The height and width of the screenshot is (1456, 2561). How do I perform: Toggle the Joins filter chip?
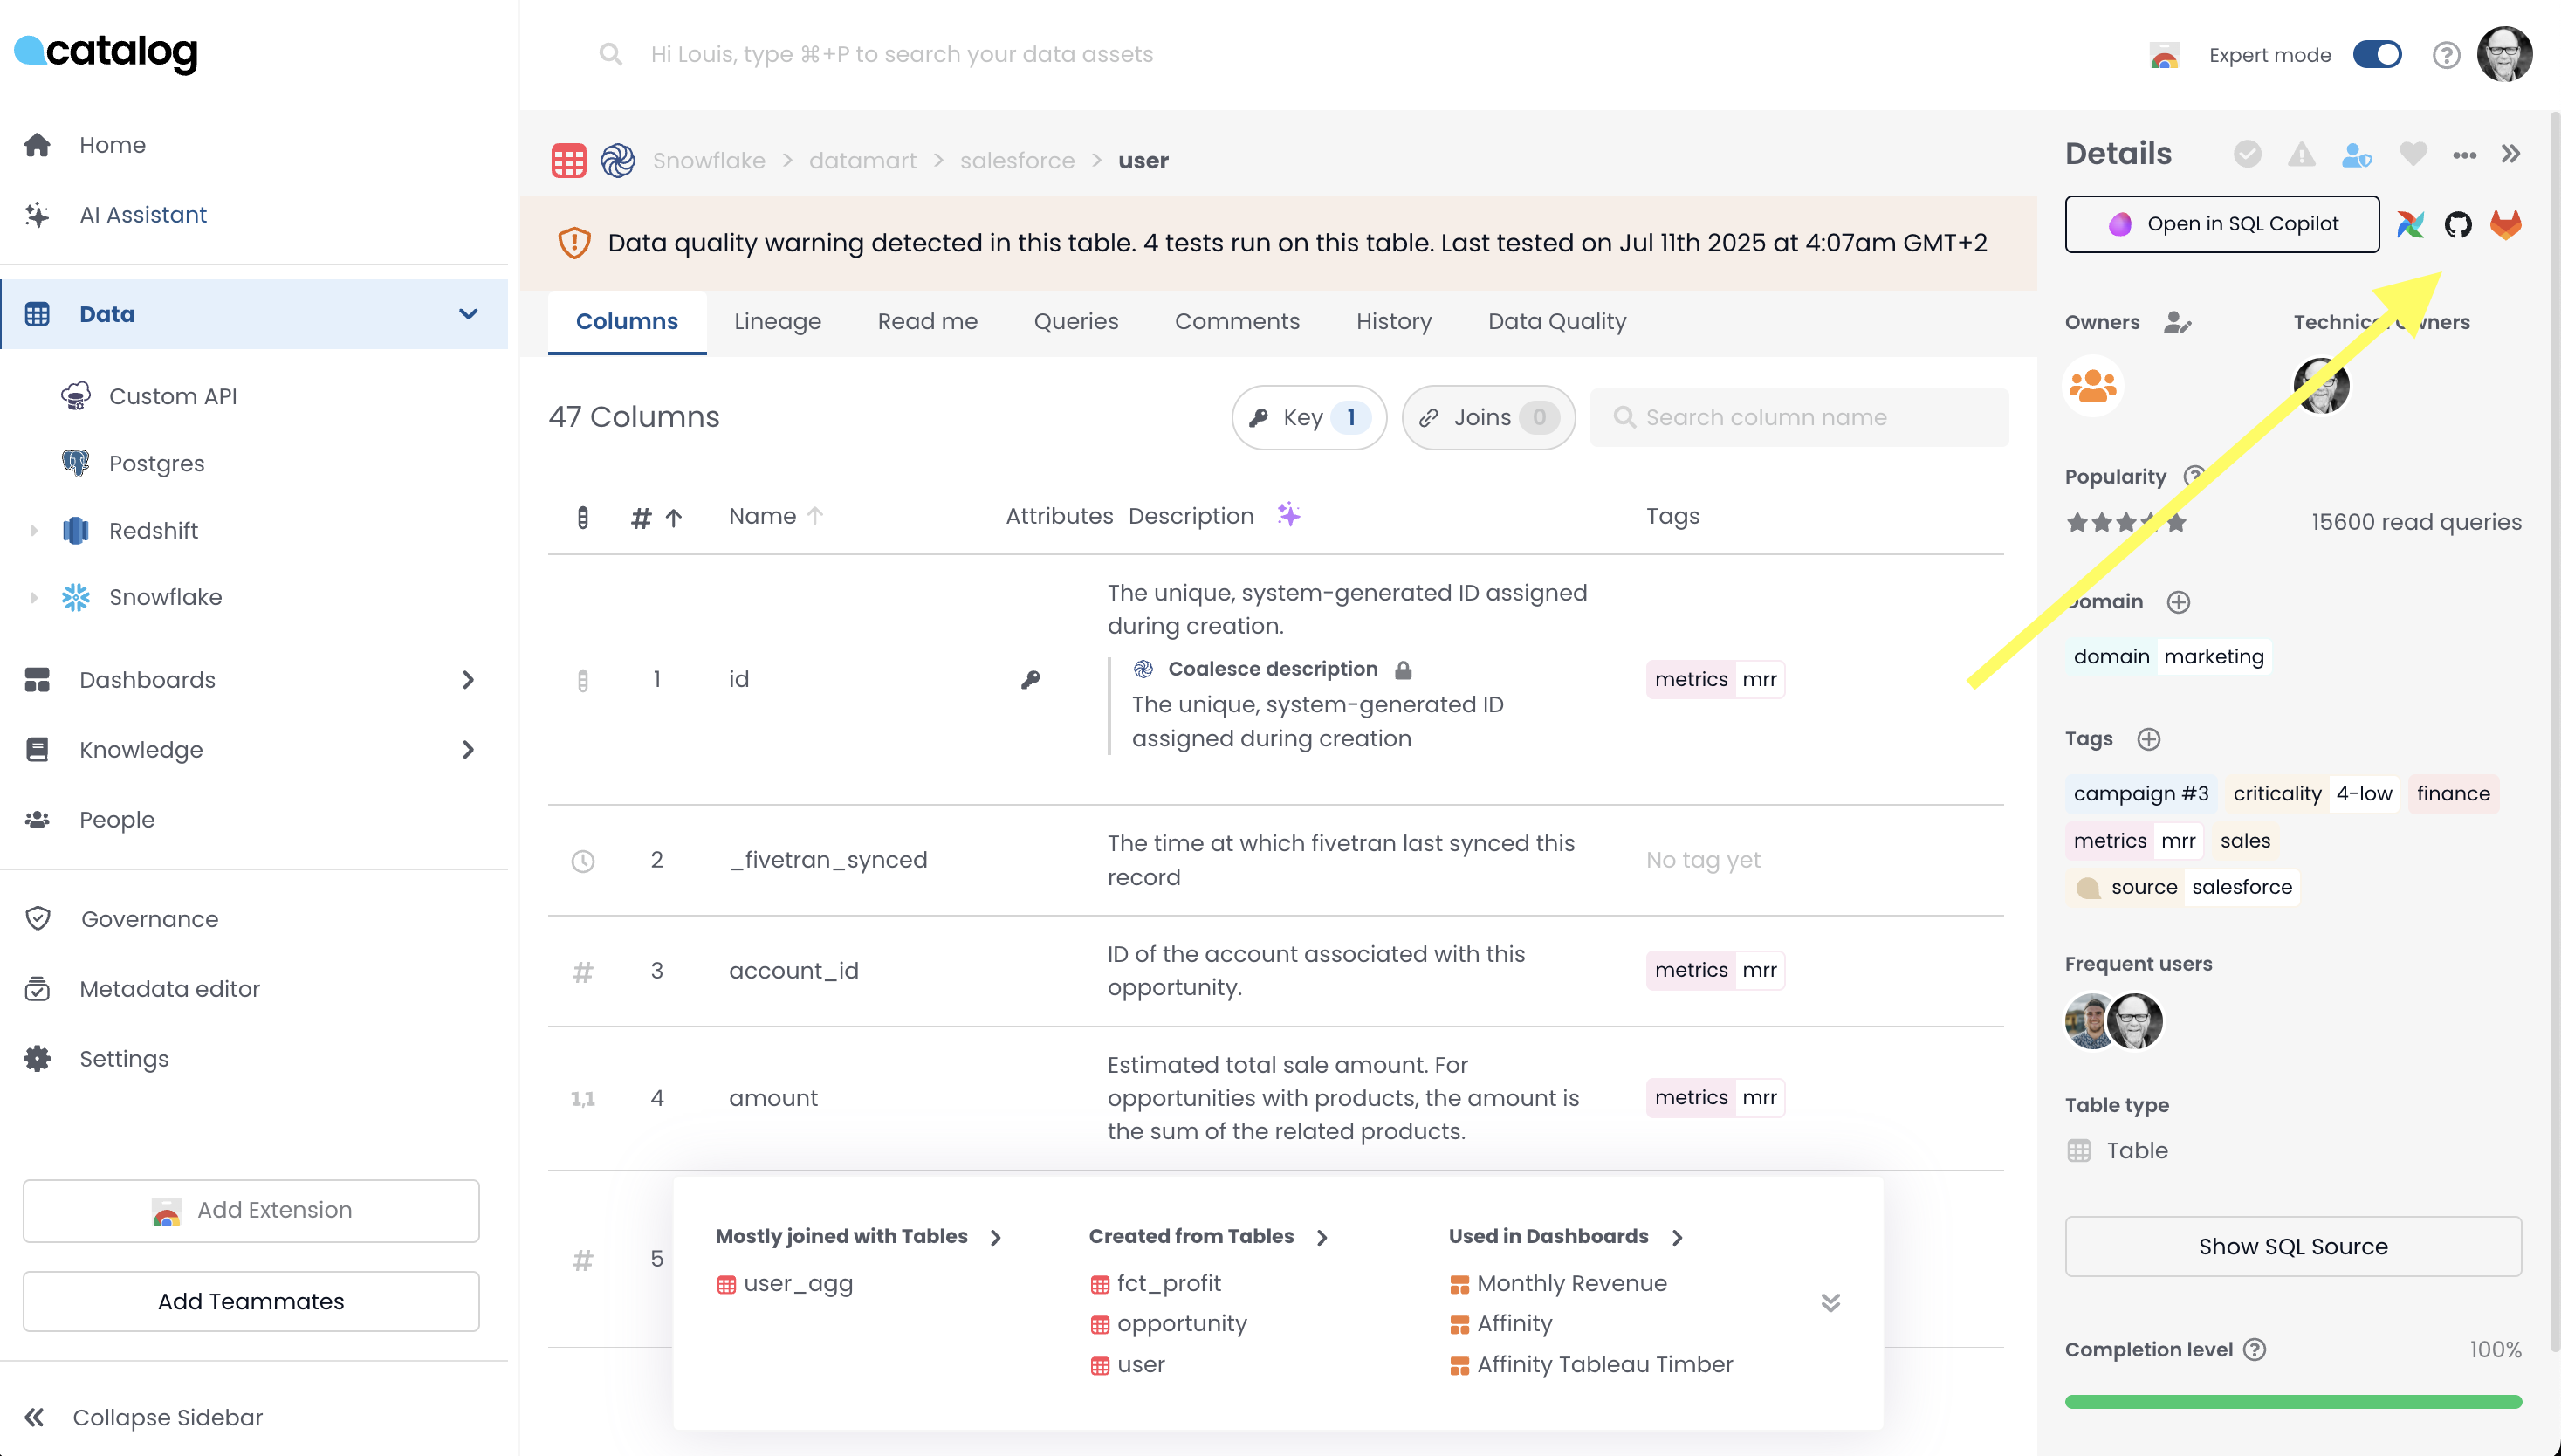[x=1488, y=417]
